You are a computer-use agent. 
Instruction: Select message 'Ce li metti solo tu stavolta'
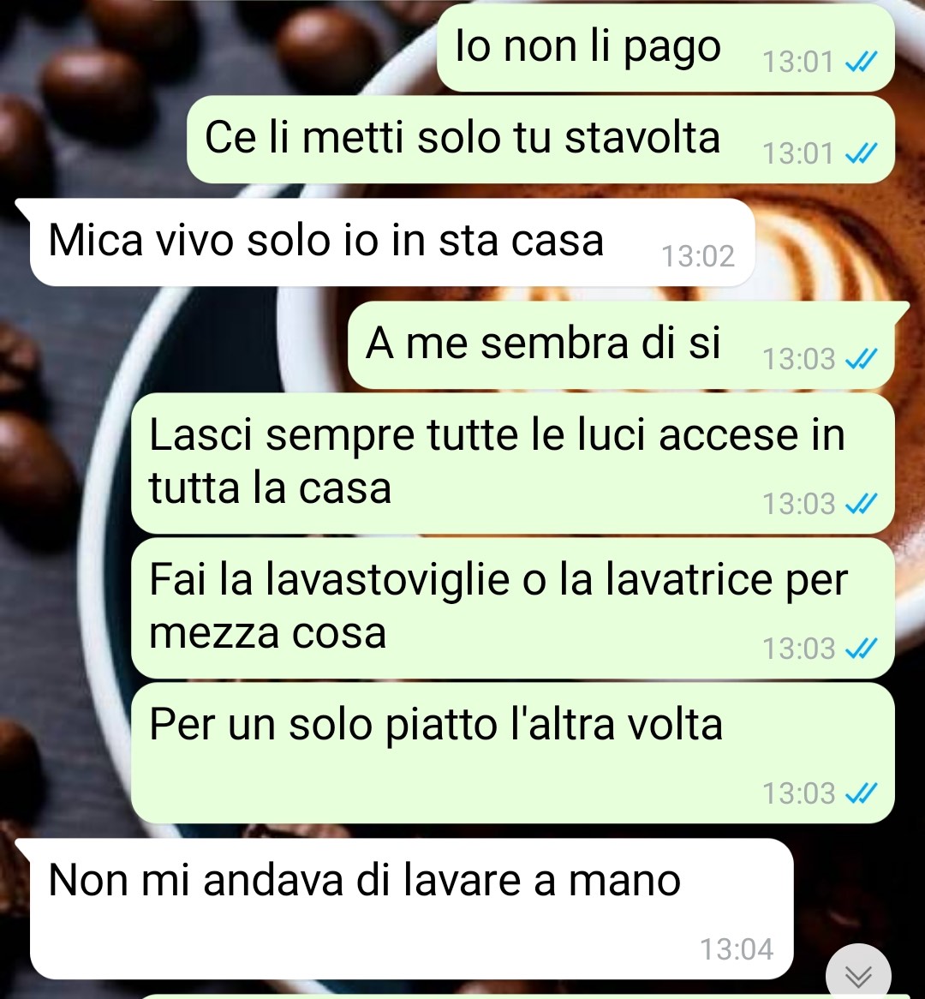[x=540, y=140]
